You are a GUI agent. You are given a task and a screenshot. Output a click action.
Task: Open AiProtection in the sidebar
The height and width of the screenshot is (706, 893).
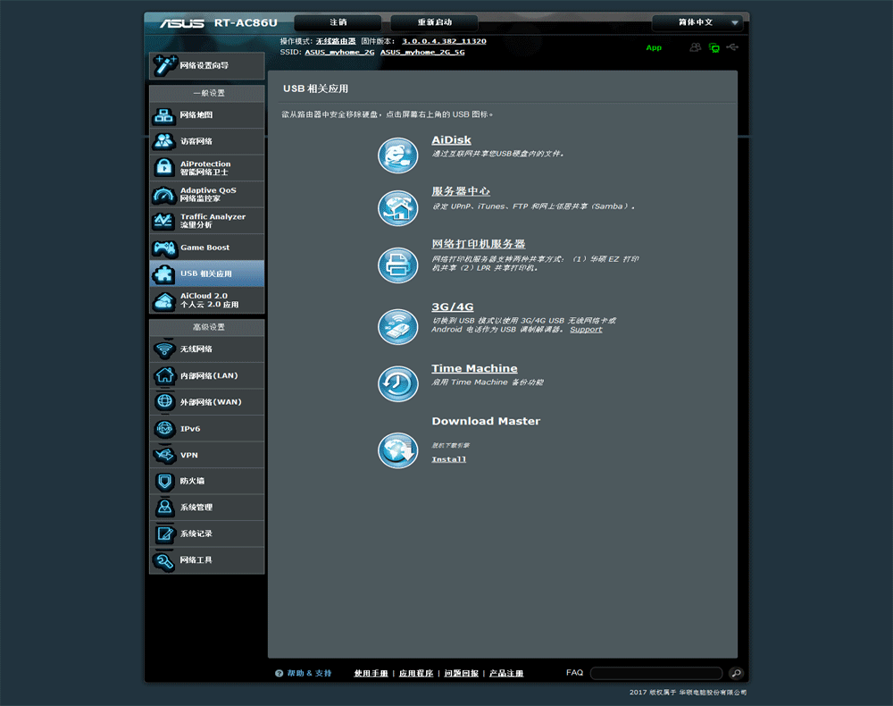tap(207, 168)
